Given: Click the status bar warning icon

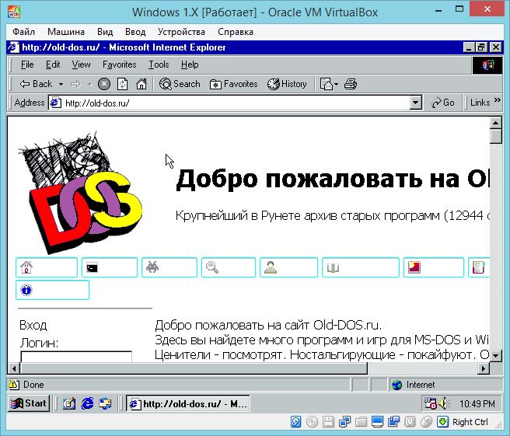Looking at the screenshot, I should click(14, 385).
